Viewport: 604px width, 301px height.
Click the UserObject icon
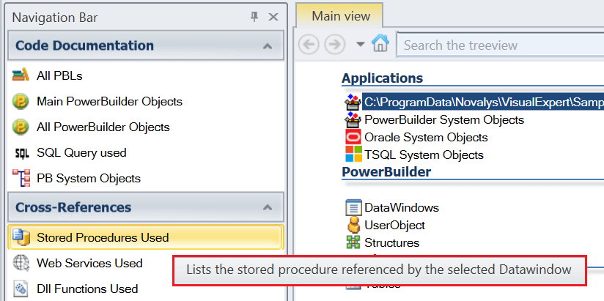353,225
